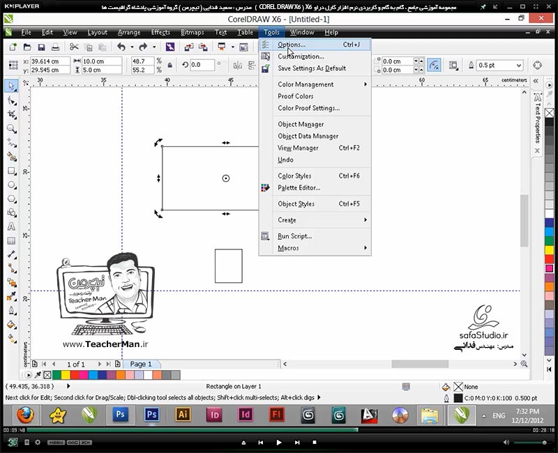The width and height of the screenshot is (558, 453).
Task: Select the Ellipse tool
Action: 11,185
